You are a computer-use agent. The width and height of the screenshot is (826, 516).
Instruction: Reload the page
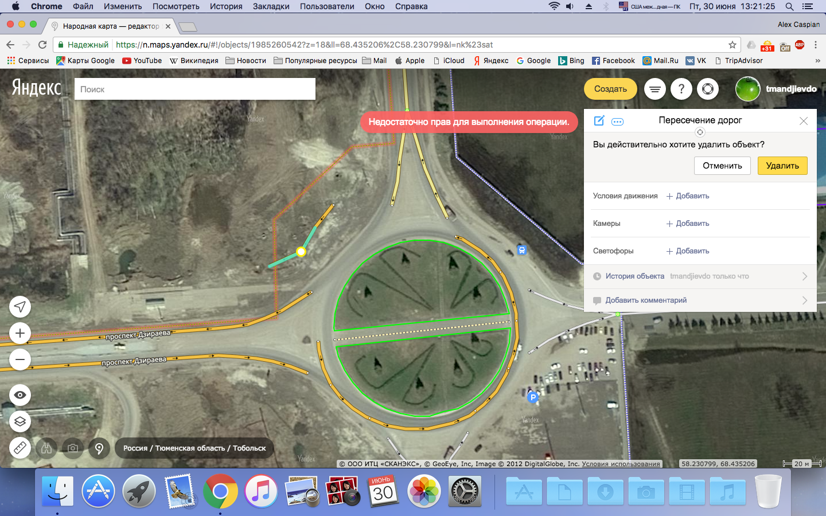point(42,45)
